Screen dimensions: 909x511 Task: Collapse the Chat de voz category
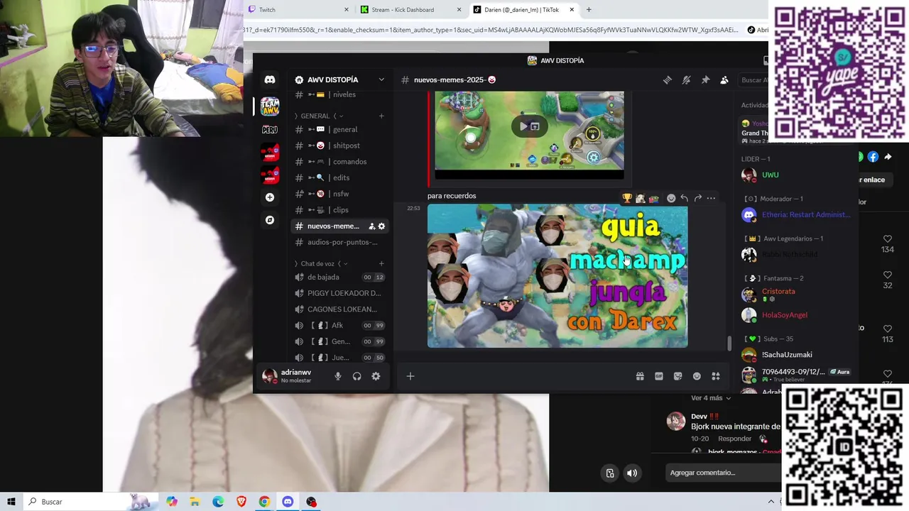[x=321, y=264]
